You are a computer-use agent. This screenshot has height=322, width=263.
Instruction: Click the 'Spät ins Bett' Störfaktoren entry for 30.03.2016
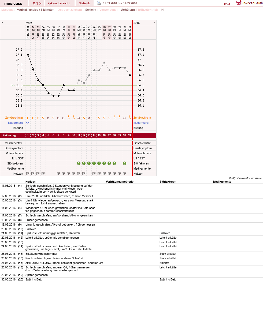pyautogui.click(x=168, y=279)
